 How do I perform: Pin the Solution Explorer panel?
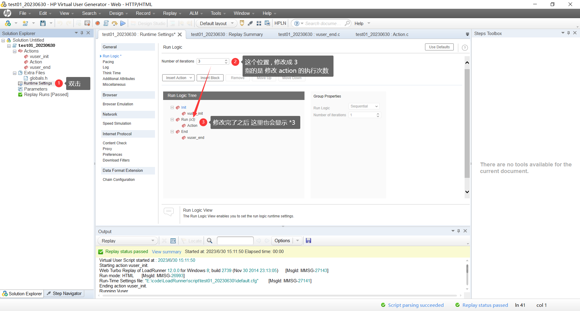82,33
